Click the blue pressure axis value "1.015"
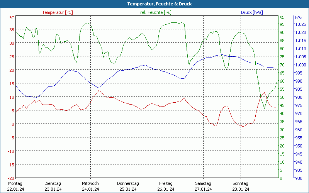 301,41
